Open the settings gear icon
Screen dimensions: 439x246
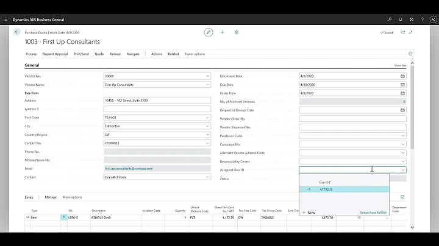tap(412, 19)
